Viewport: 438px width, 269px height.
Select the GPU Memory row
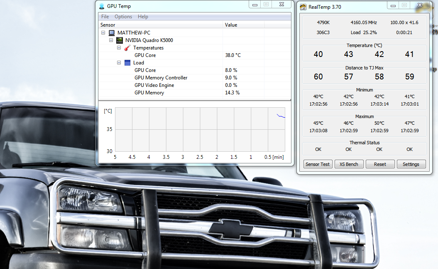pyautogui.click(x=195, y=93)
